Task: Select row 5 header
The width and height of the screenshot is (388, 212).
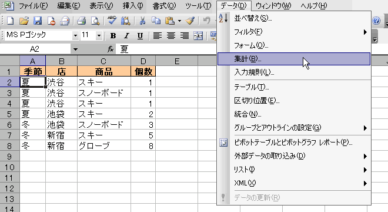Action: click(x=9, y=114)
